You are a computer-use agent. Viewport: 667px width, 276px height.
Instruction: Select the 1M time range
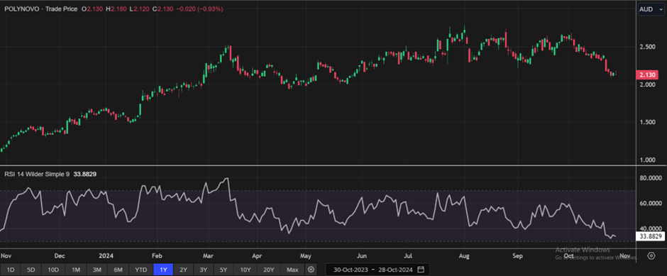76,270
